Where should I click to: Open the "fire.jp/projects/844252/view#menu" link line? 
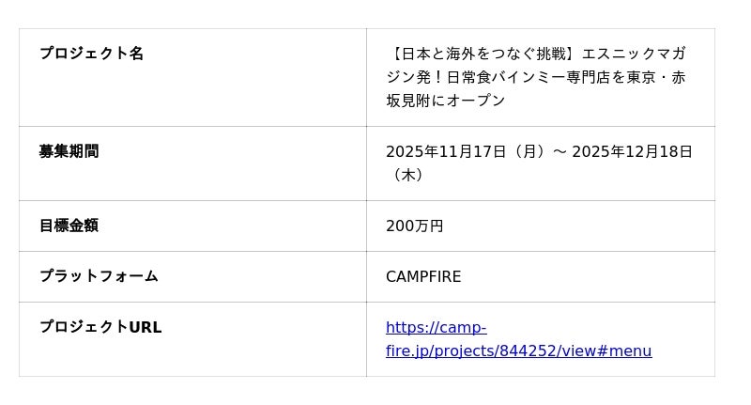tap(518, 350)
